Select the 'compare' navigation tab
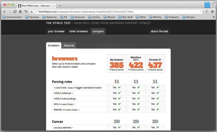This screenshot has height=132, width=217. point(98,31)
